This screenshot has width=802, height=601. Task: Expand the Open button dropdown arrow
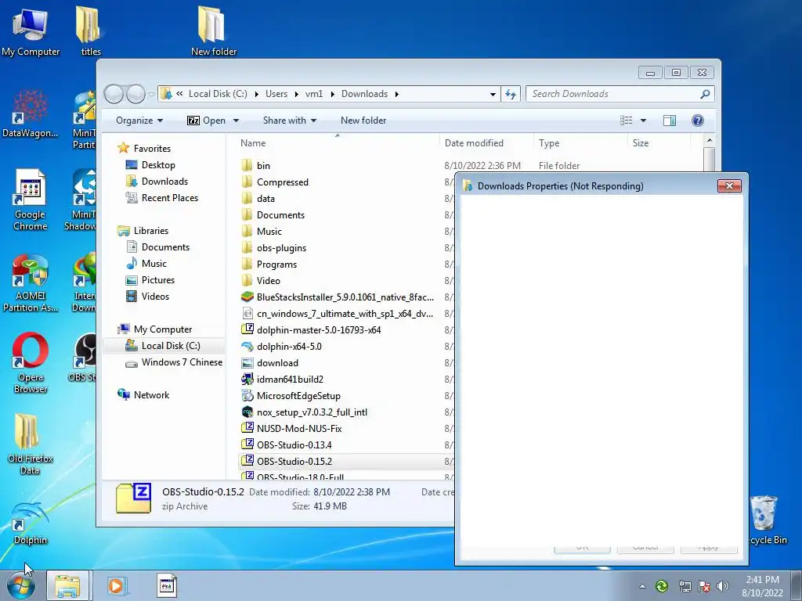(236, 121)
